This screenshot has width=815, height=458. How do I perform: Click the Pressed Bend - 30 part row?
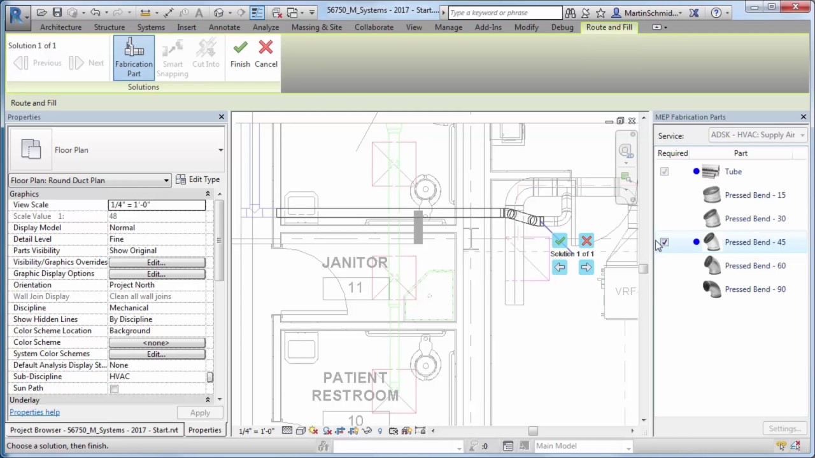(732, 219)
